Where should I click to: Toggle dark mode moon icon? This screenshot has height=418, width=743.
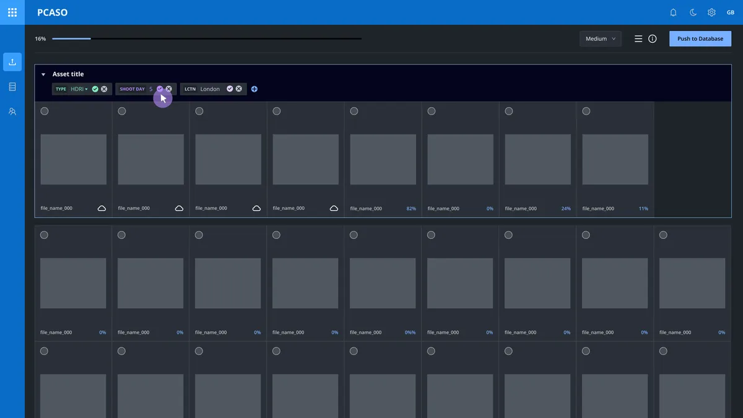click(x=693, y=12)
